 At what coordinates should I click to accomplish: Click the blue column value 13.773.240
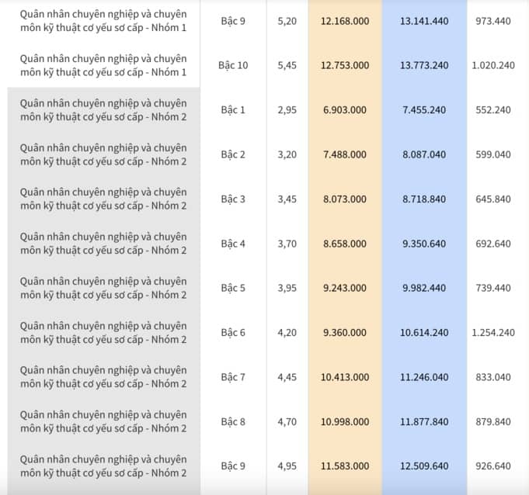(x=424, y=65)
